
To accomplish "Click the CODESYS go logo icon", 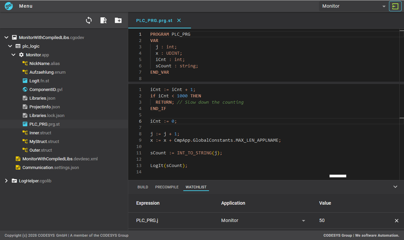I will coord(9,6).
